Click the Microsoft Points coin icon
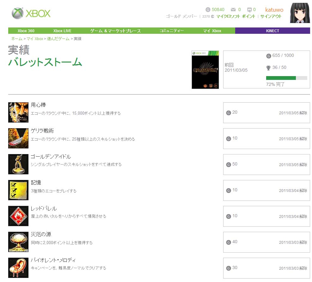The height and width of the screenshot is (282, 312). [213, 16]
